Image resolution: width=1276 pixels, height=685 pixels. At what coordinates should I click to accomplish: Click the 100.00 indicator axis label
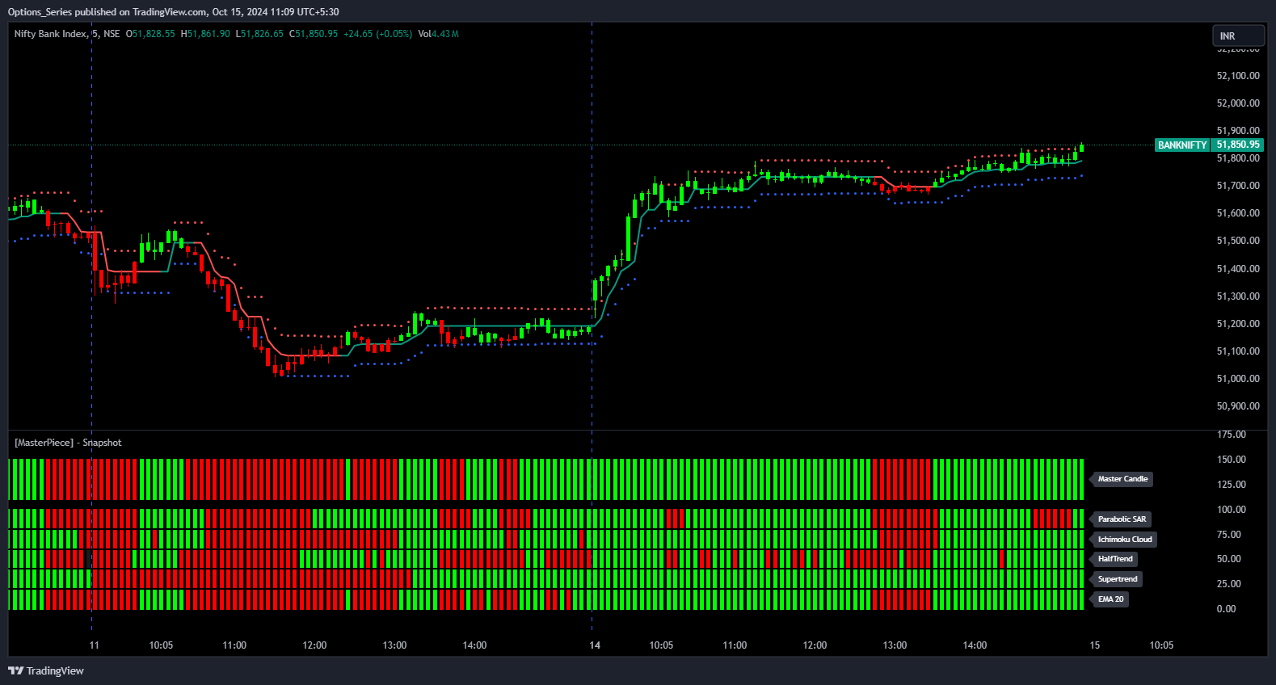click(1232, 510)
